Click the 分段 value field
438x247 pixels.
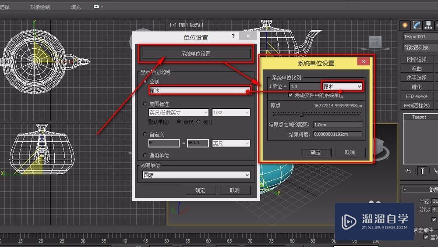pyautogui.click(x=435, y=209)
